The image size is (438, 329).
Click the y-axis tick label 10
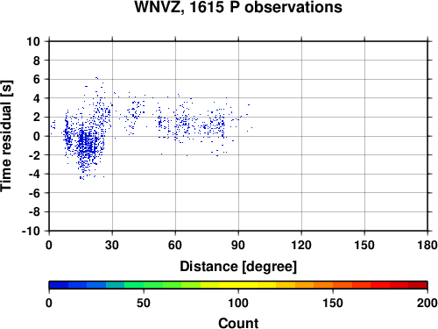[x=33, y=41]
